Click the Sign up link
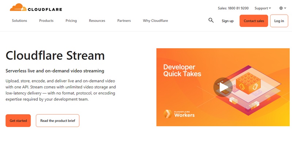The height and width of the screenshot is (146, 292). (x=227, y=21)
